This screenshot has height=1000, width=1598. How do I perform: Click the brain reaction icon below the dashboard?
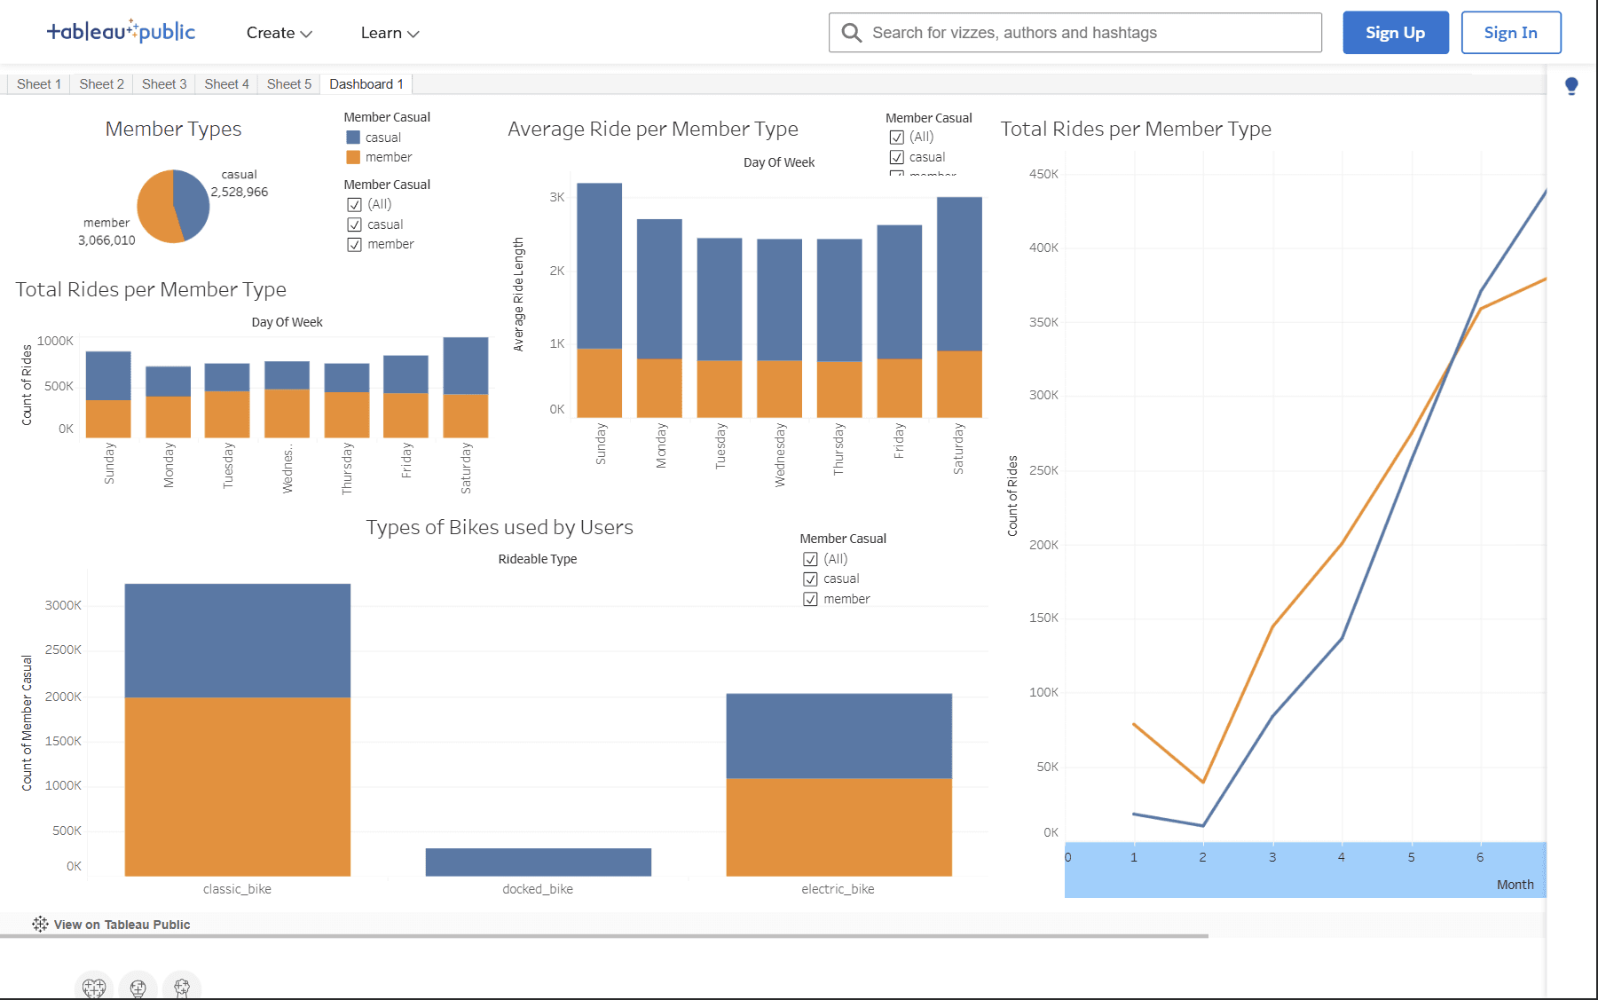click(x=182, y=988)
